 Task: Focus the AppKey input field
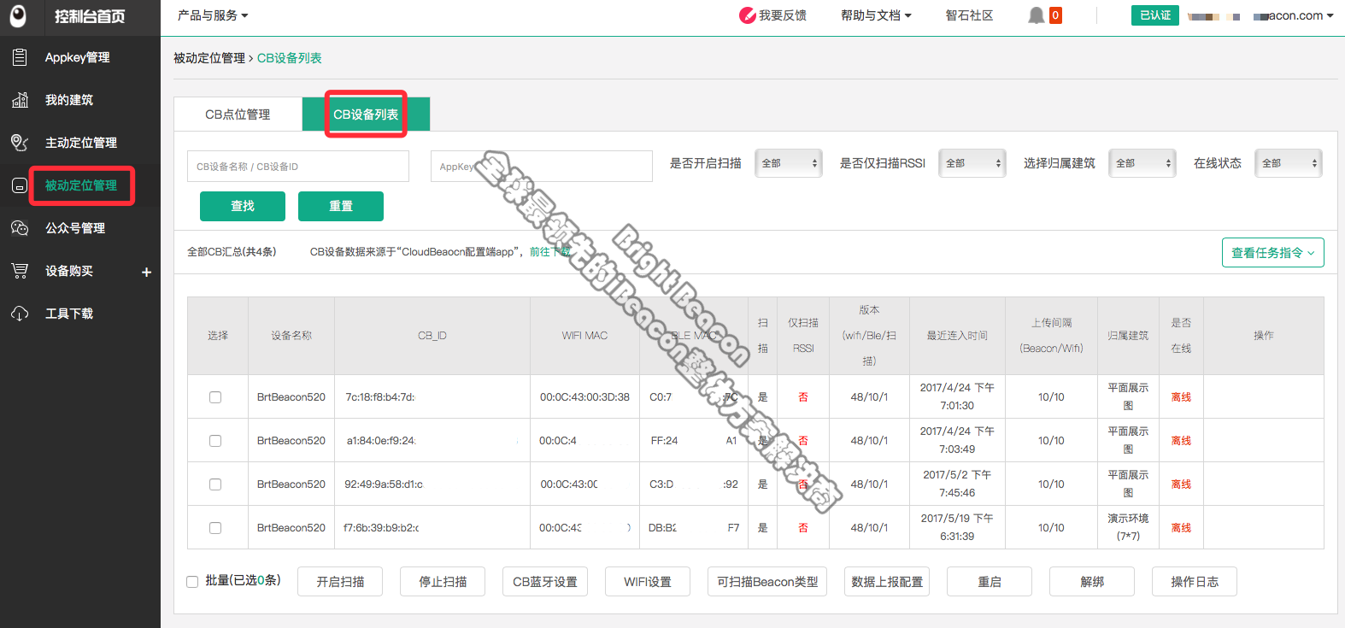(542, 167)
